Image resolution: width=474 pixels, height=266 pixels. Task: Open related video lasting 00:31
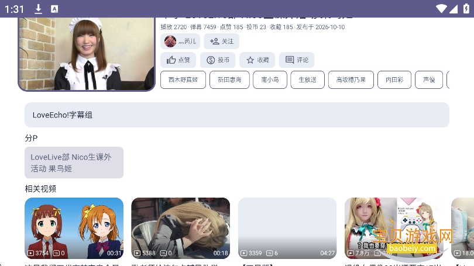pyautogui.click(x=74, y=228)
